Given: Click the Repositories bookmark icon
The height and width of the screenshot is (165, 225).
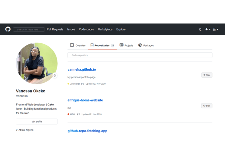Looking at the screenshot, I should [92, 45].
